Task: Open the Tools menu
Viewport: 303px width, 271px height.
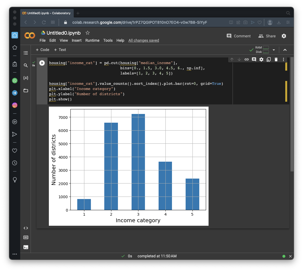Action: point(108,40)
